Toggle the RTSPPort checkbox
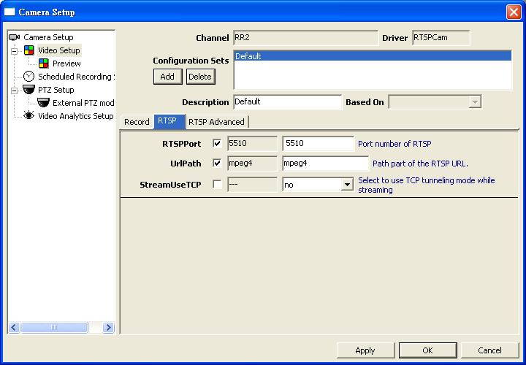The width and height of the screenshot is (526, 365). click(x=217, y=144)
